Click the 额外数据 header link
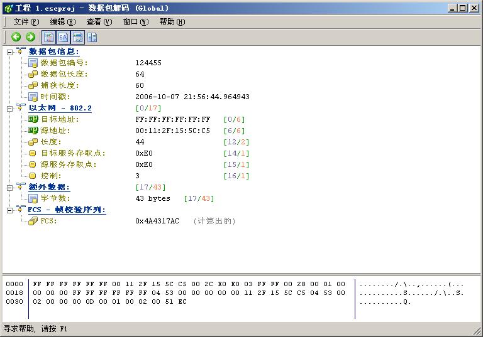This screenshot has width=483, height=337. click(x=49, y=187)
